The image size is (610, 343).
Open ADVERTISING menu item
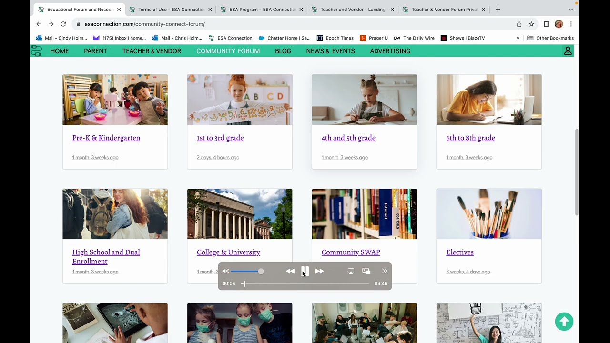390,51
